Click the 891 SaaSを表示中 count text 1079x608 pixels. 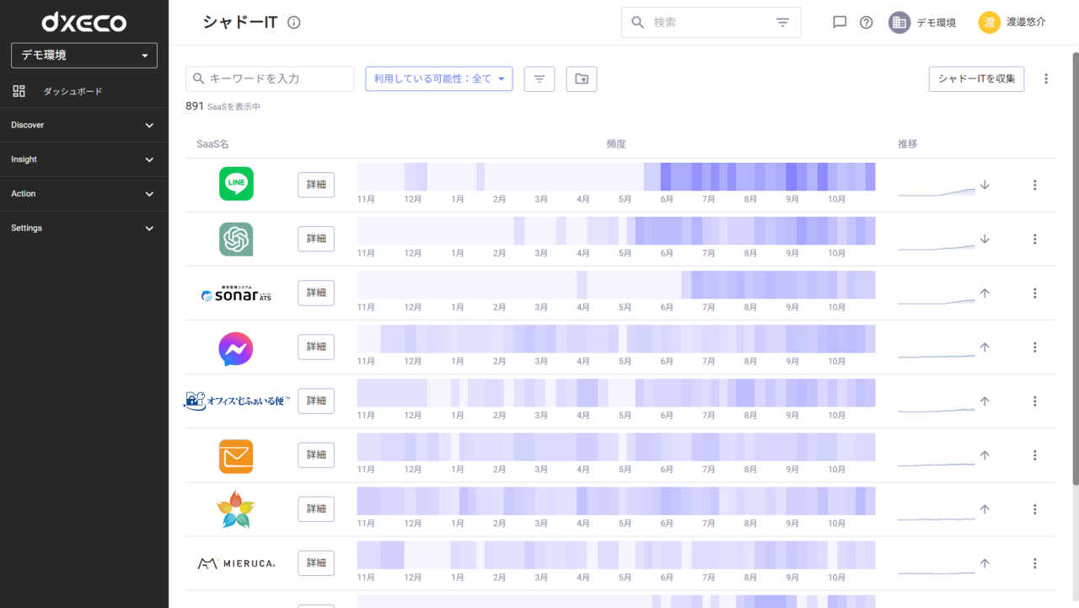pos(223,106)
